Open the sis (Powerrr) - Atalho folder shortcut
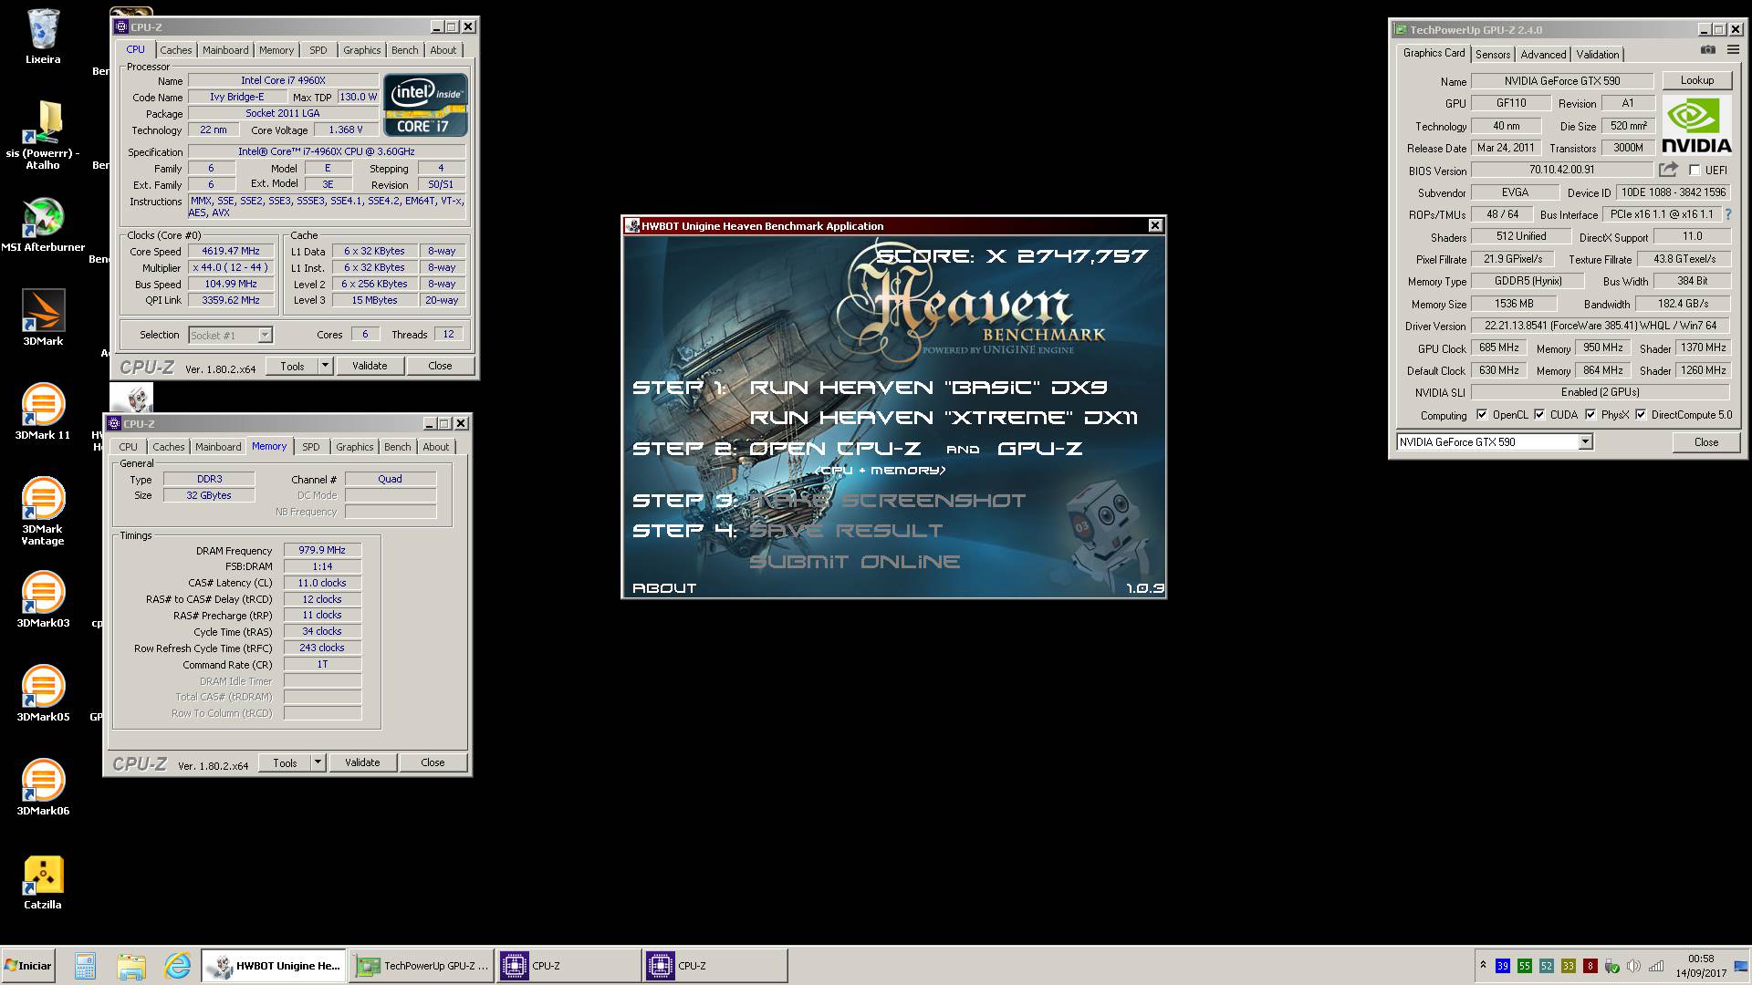Viewport: 1752px width, 985px height. [x=43, y=135]
